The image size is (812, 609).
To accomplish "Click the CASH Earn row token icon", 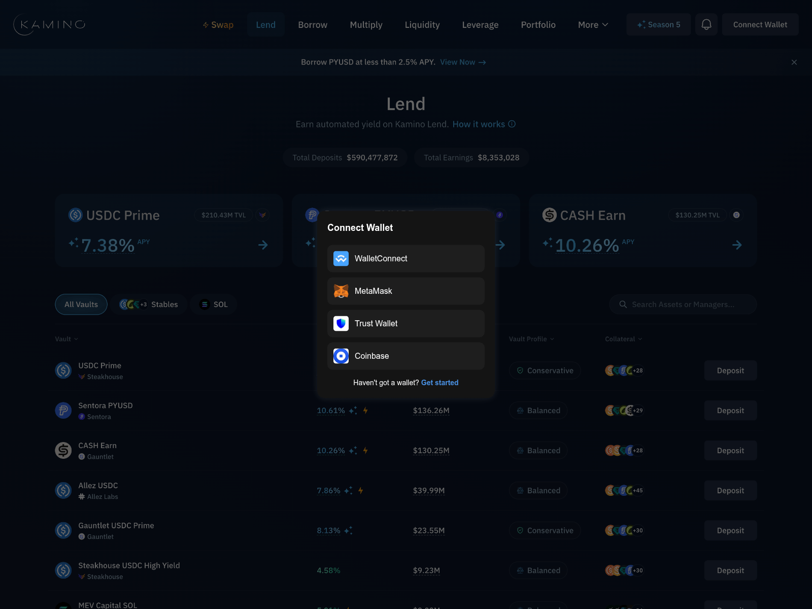I will tap(63, 451).
